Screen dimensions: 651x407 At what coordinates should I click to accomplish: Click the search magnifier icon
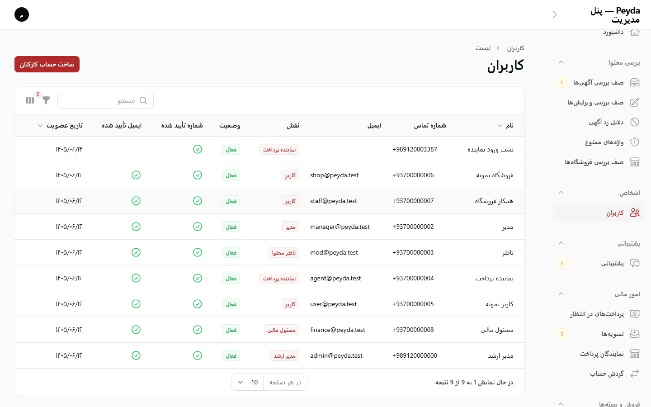click(x=143, y=100)
